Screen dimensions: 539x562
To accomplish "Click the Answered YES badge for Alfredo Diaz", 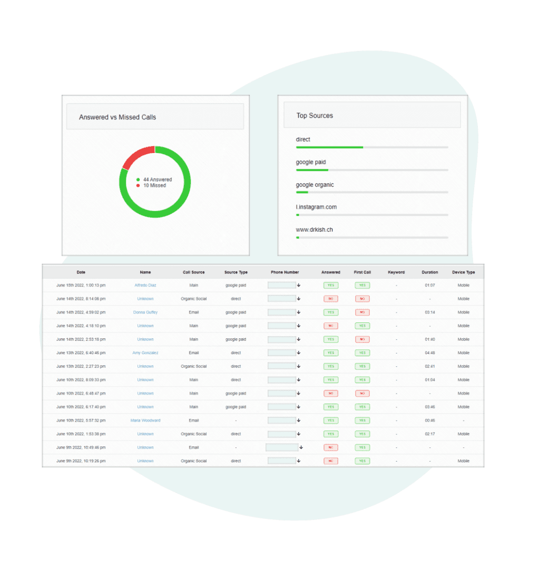I will point(330,285).
